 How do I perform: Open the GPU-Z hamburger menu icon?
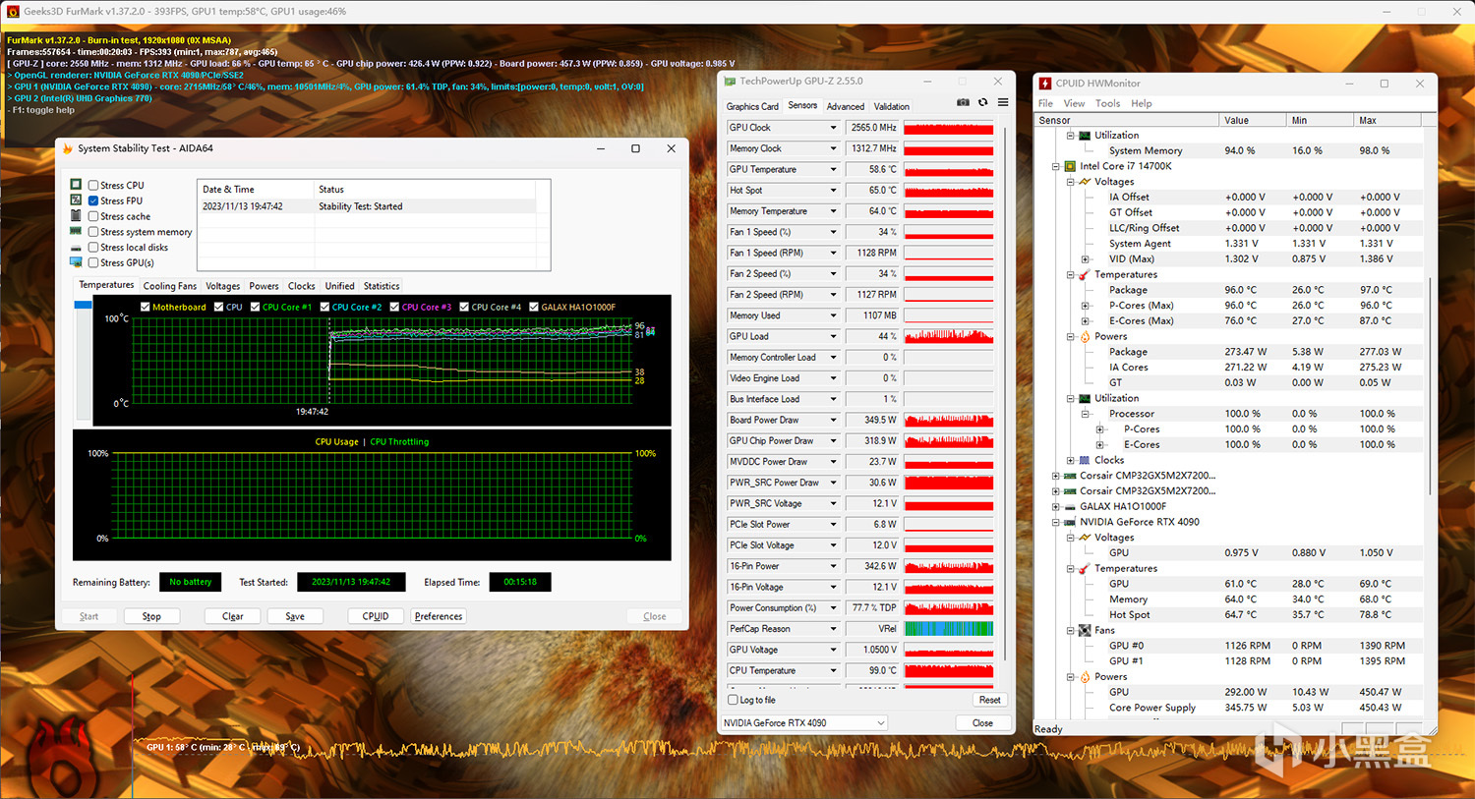(1003, 102)
